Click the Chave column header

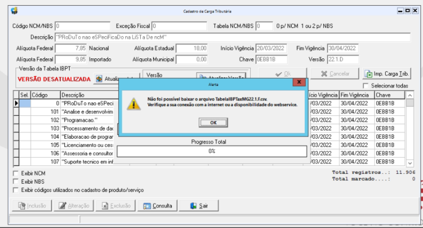click(389, 95)
